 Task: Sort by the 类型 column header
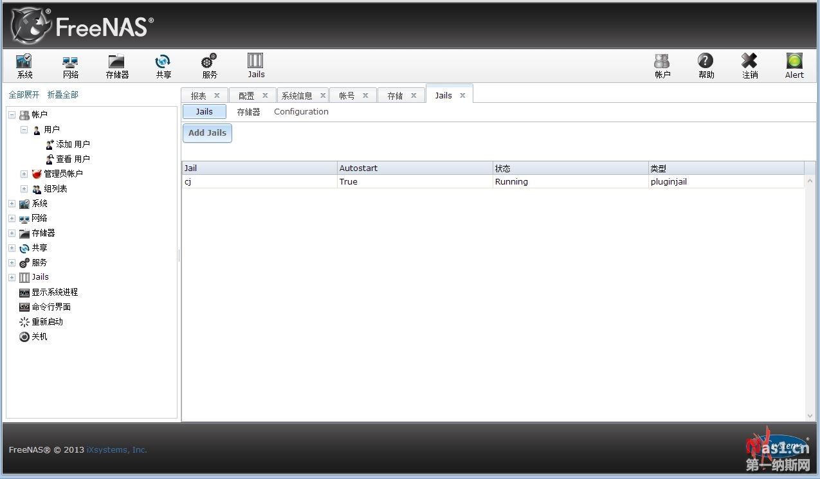click(x=726, y=168)
